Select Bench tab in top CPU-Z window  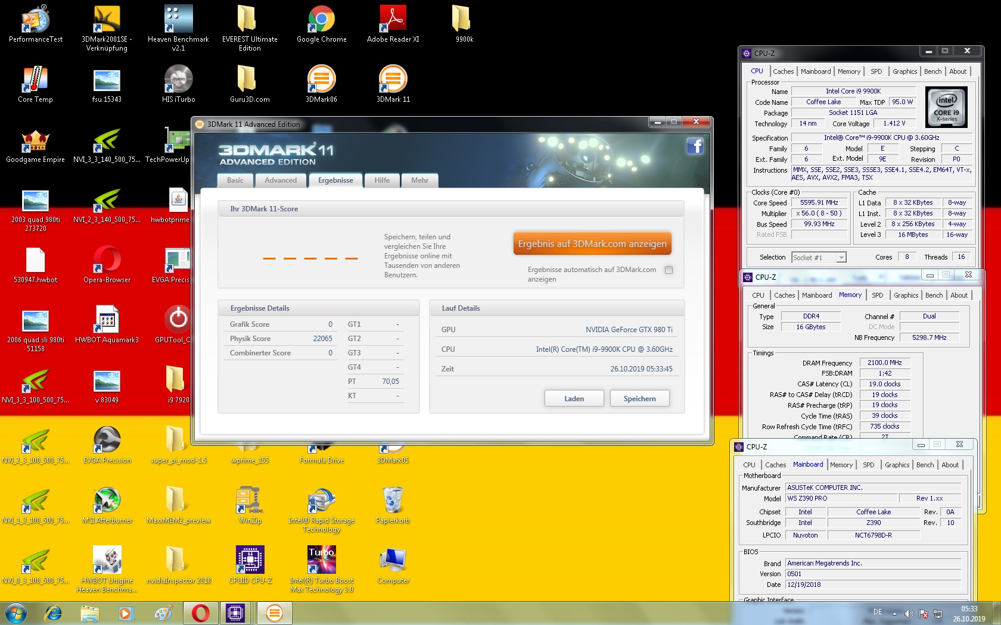click(x=932, y=71)
